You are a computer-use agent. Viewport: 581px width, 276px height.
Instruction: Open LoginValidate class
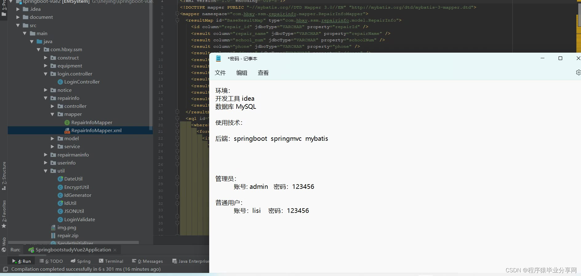79,220
